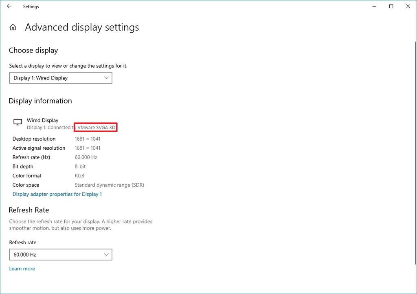Minimize the Settings window

tap(374, 7)
